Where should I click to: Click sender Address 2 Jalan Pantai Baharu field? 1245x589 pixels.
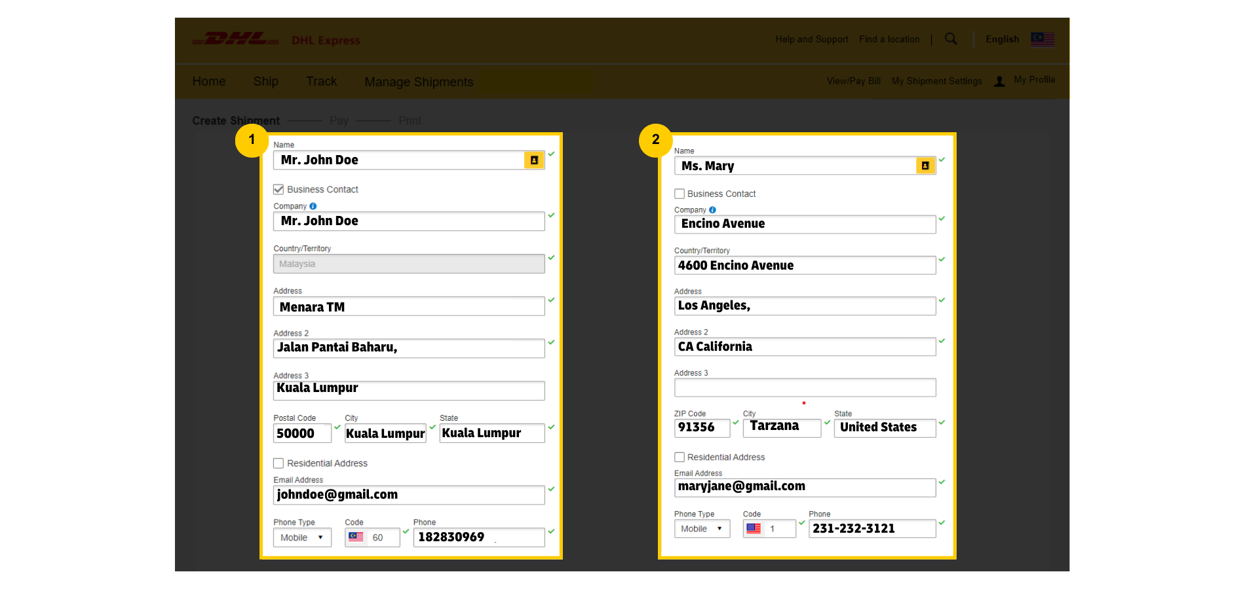(x=409, y=348)
